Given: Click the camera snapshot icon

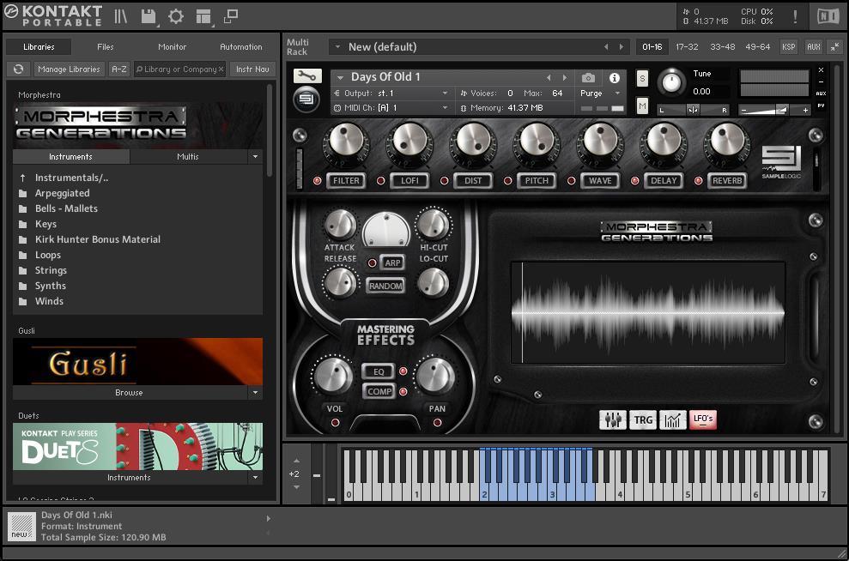Looking at the screenshot, I should [x=588, y=78].
